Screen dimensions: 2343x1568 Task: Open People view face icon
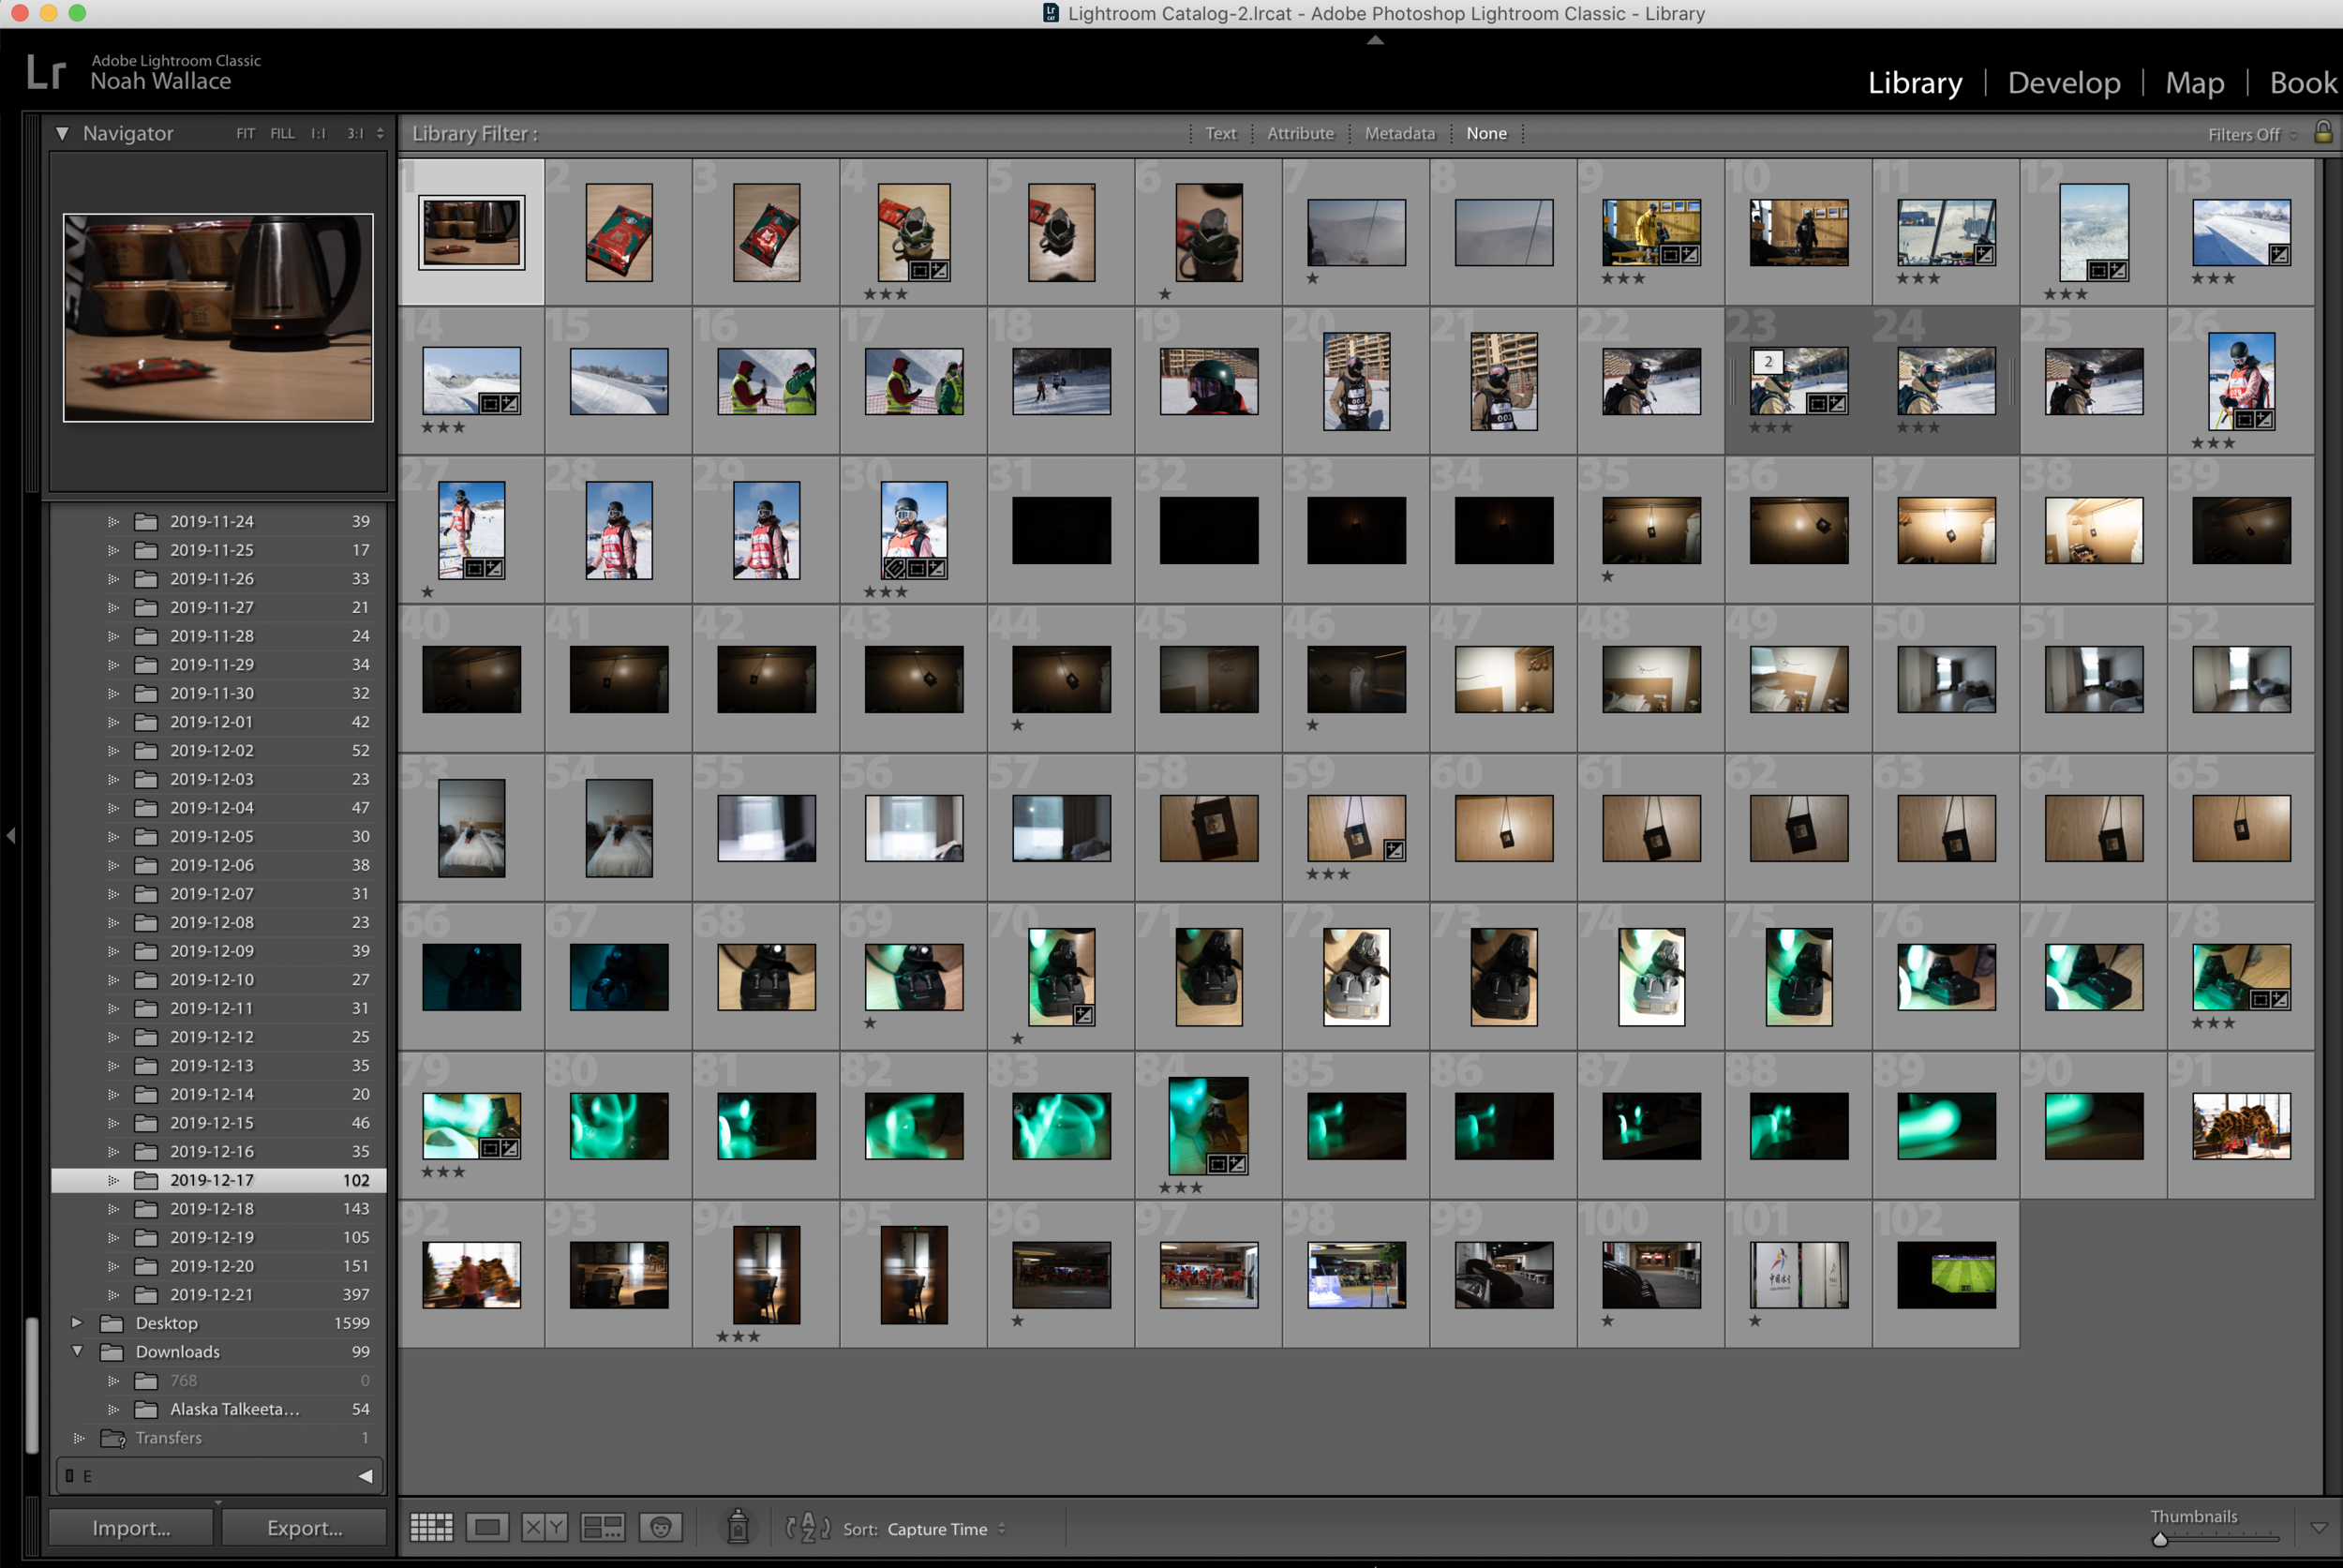661,1527
